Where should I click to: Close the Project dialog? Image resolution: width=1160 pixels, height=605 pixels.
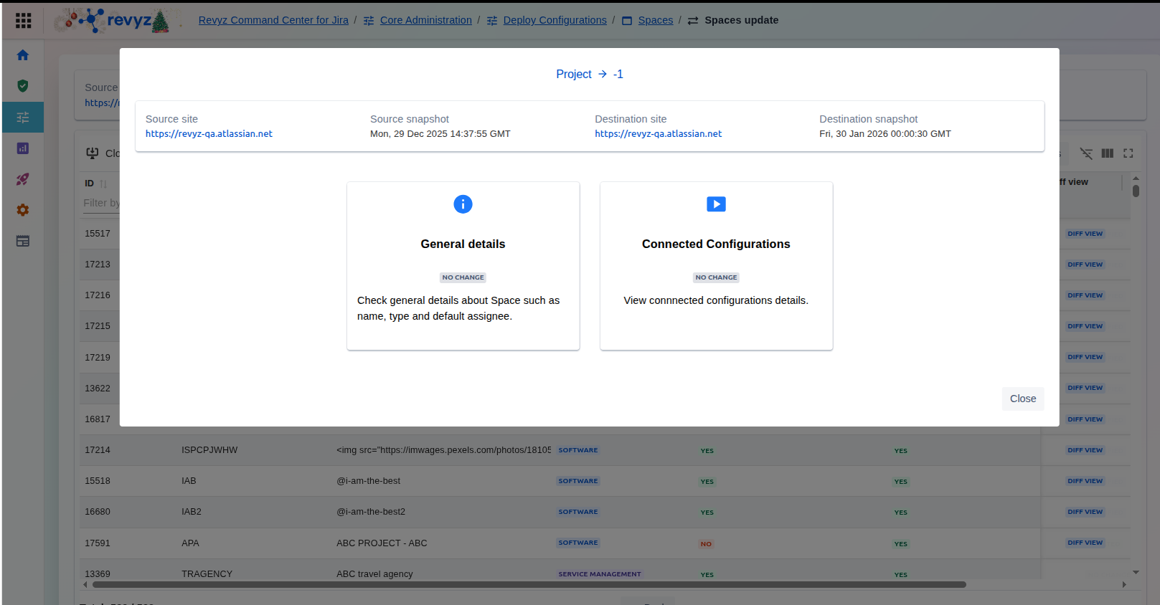click(x=1022, y=399)
